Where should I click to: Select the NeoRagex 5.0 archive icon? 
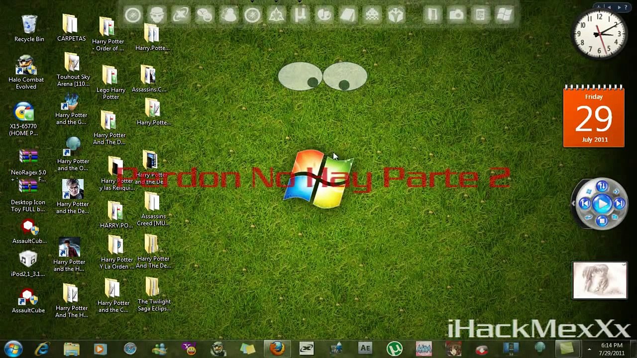click(28, 165)
